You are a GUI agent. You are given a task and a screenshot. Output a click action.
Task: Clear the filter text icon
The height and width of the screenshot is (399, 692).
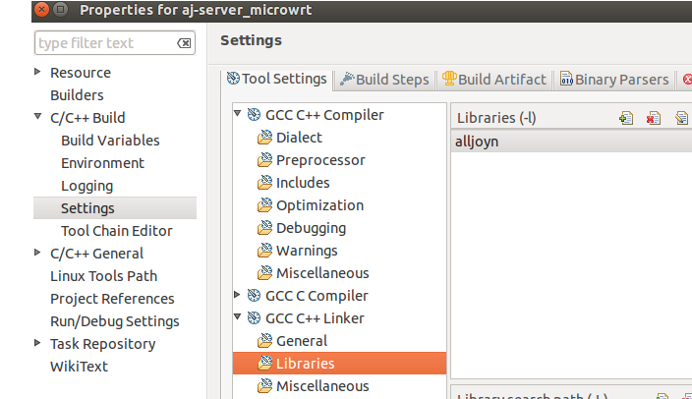pyautogui.click(x=184, y=43)
